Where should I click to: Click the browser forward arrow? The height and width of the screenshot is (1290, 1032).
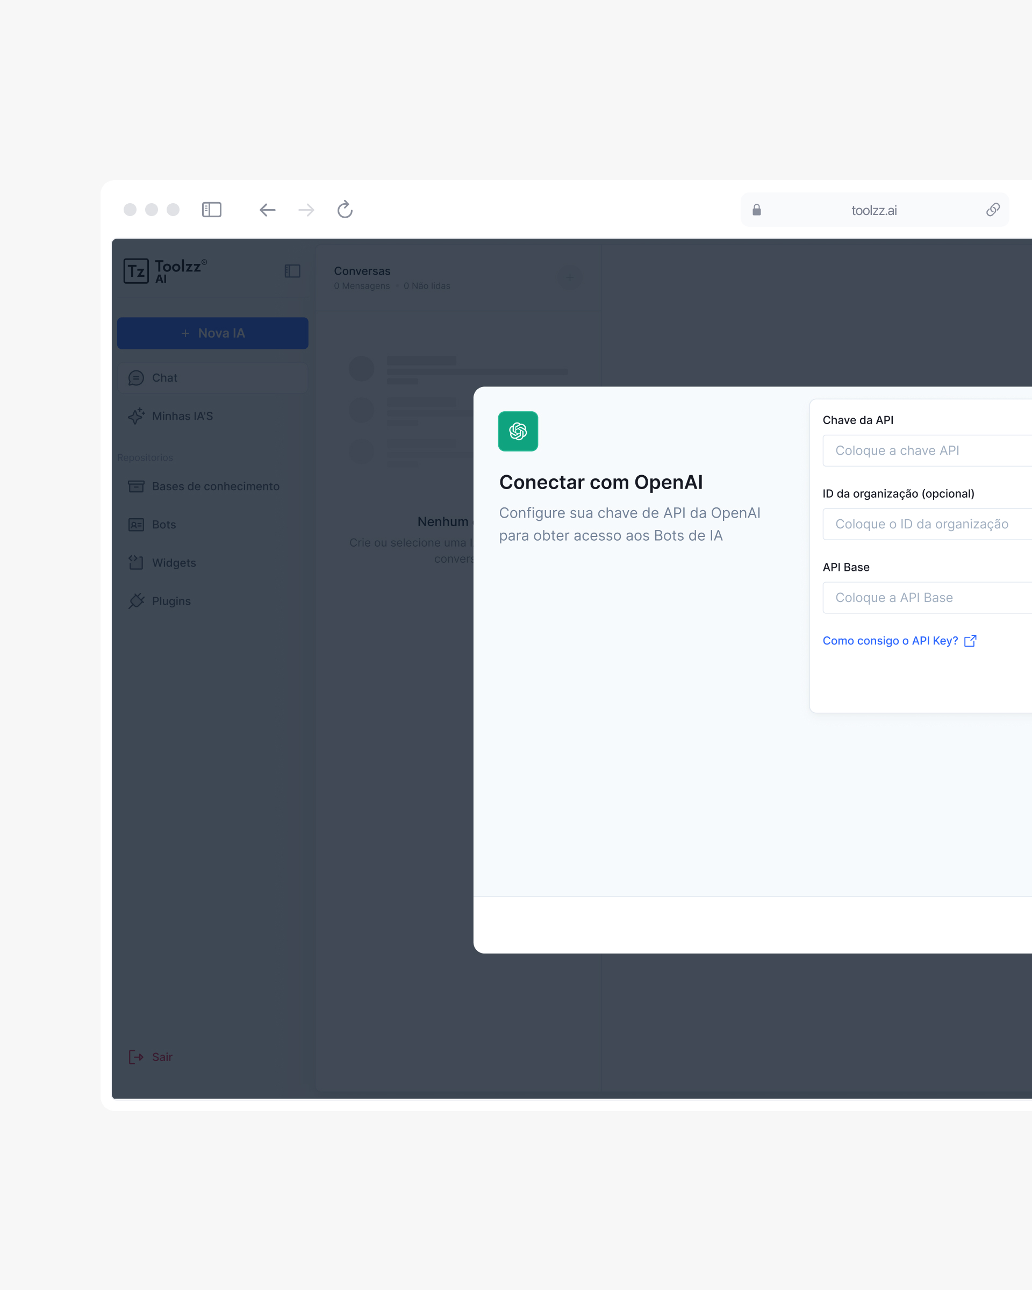pyautogui.click(x=306, y=210)
